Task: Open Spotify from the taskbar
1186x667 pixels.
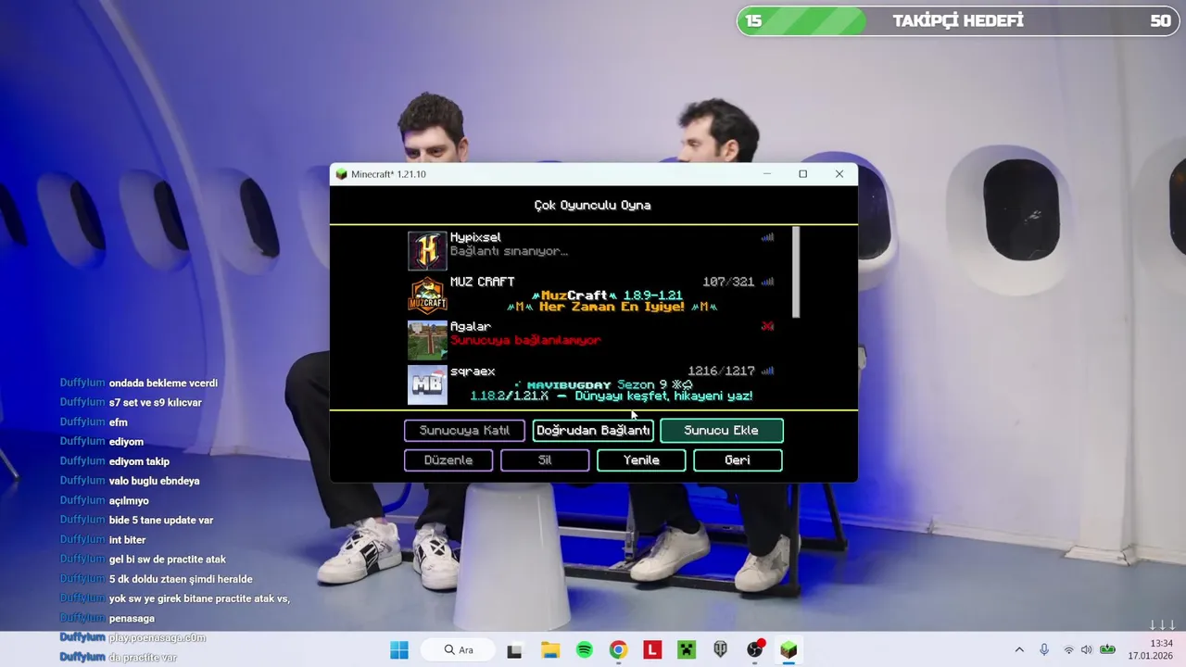Action: click(x=585, y=650)
